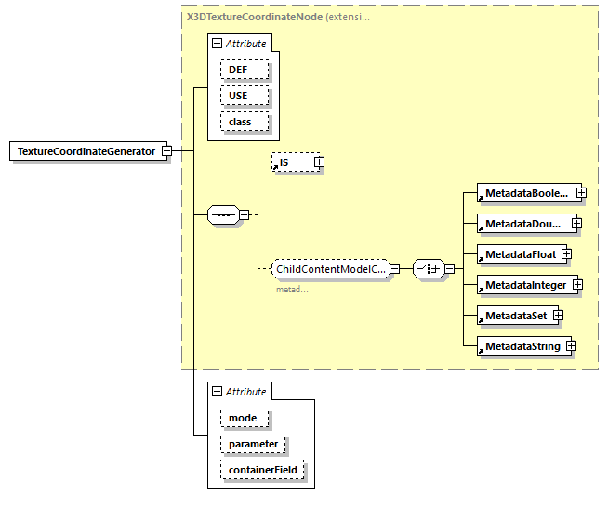Collapse the bottom Attribute group containing mode
The width and height of the screenshot is (608, 505).
(217, 393)
